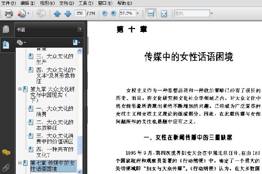
Task: Select bookmark 二、大众文化的本质特征
Action: coord(55,125)
